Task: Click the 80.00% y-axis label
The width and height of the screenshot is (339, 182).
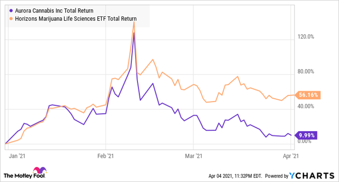Action: 306,71
